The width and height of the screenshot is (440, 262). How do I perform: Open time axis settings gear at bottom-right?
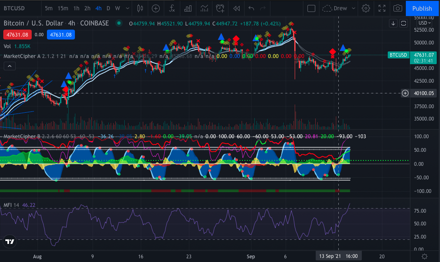coord(425,256)
